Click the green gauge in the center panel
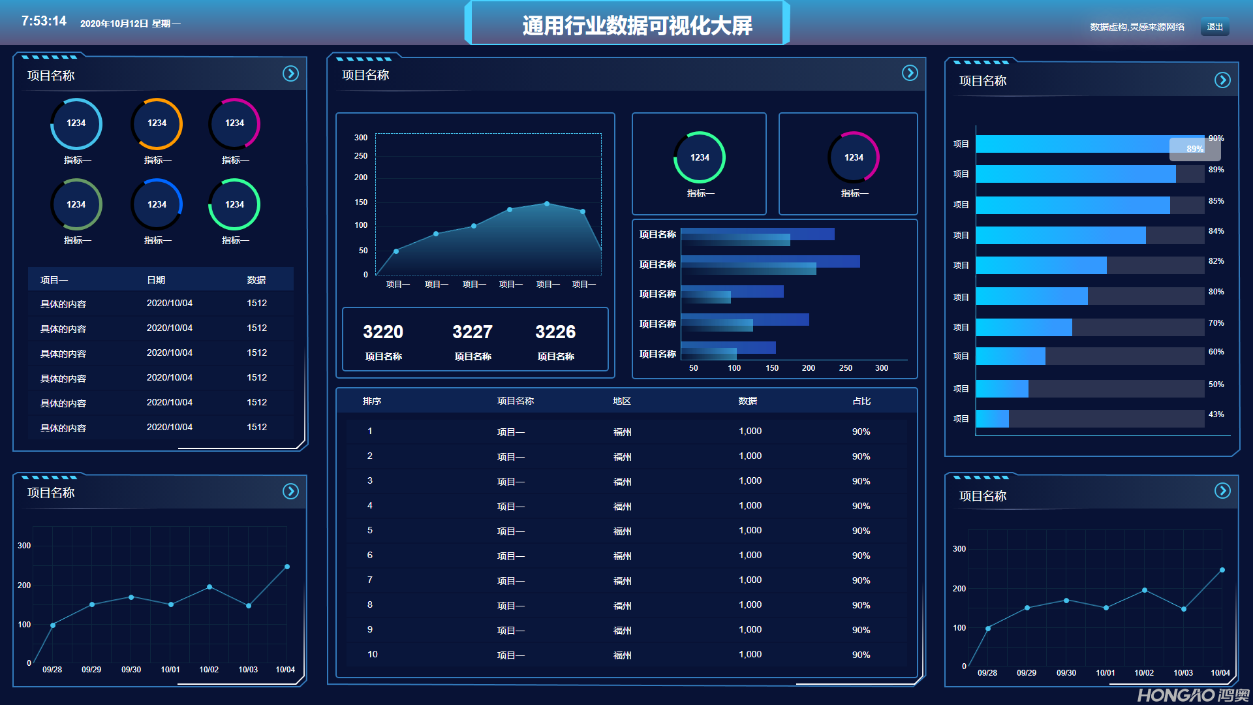Viewport: 1253px width, 705px height. coord(700,157)
